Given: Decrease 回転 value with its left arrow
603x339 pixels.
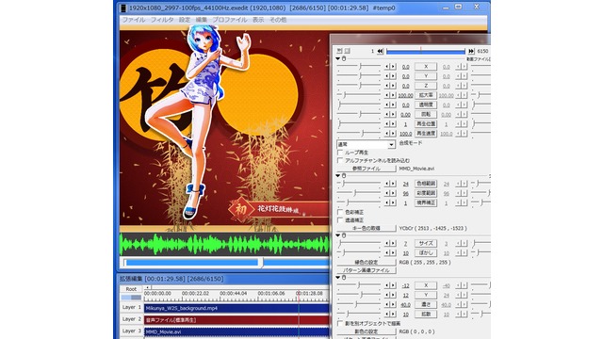Looking at the screenshot, I should (x=387, y=114).
